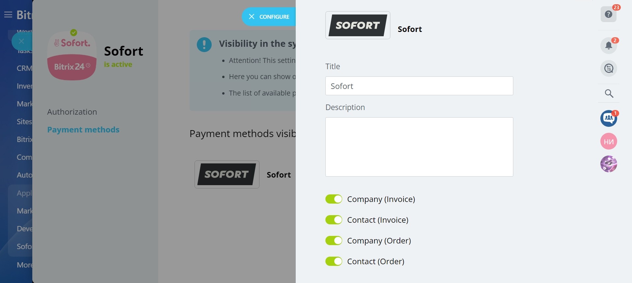Click the Title input field
Screen dimensions: 632x283
[x=419, y=86]
